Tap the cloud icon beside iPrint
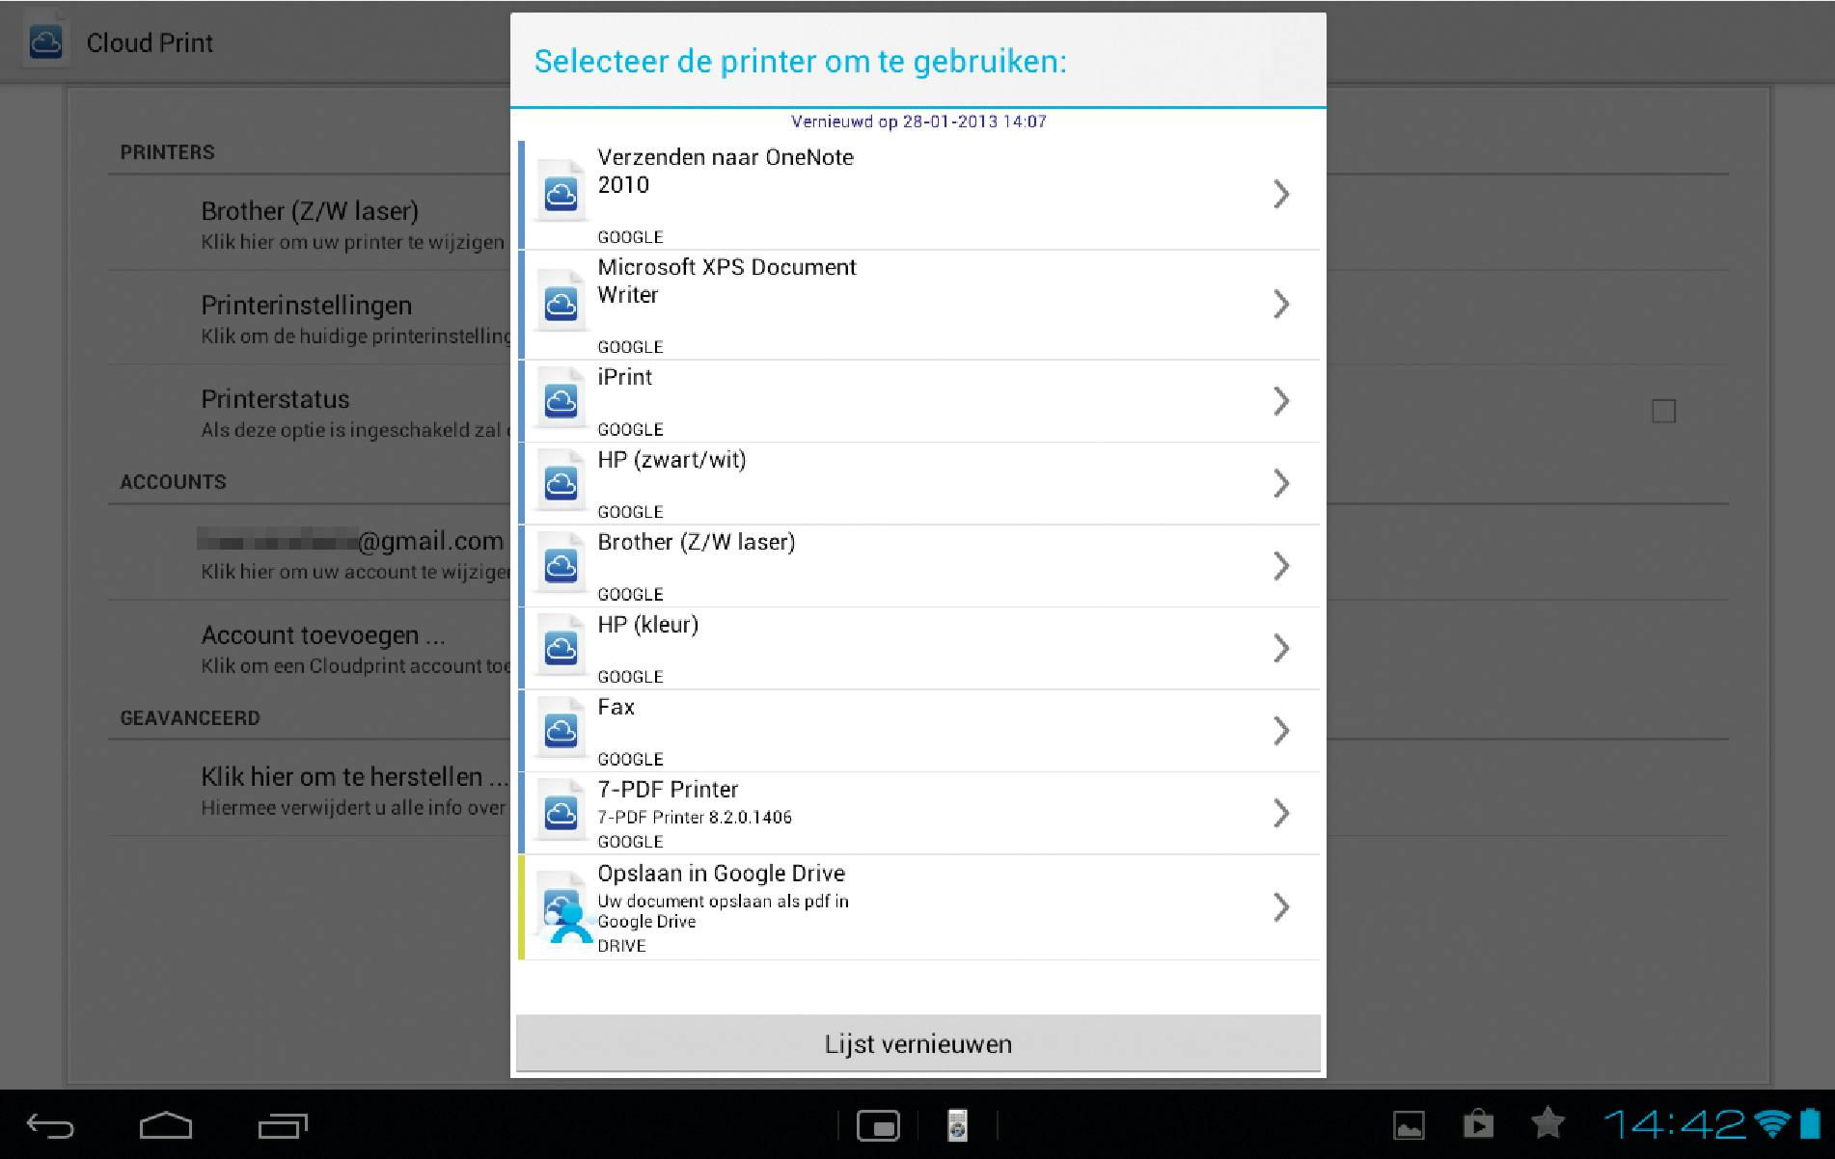Viewport: 1835px width, 1159px height. click(x=561, y=399)
